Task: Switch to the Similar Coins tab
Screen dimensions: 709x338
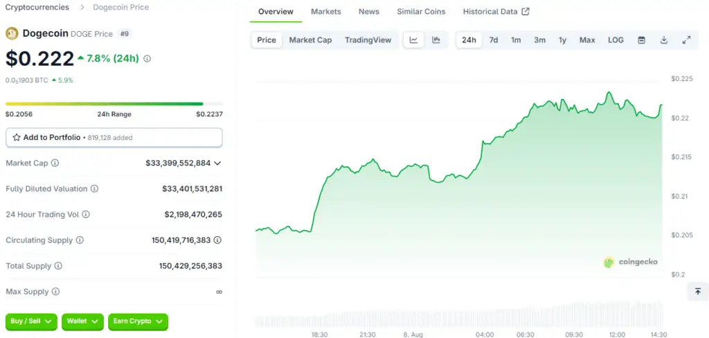Action: point(421,12)
